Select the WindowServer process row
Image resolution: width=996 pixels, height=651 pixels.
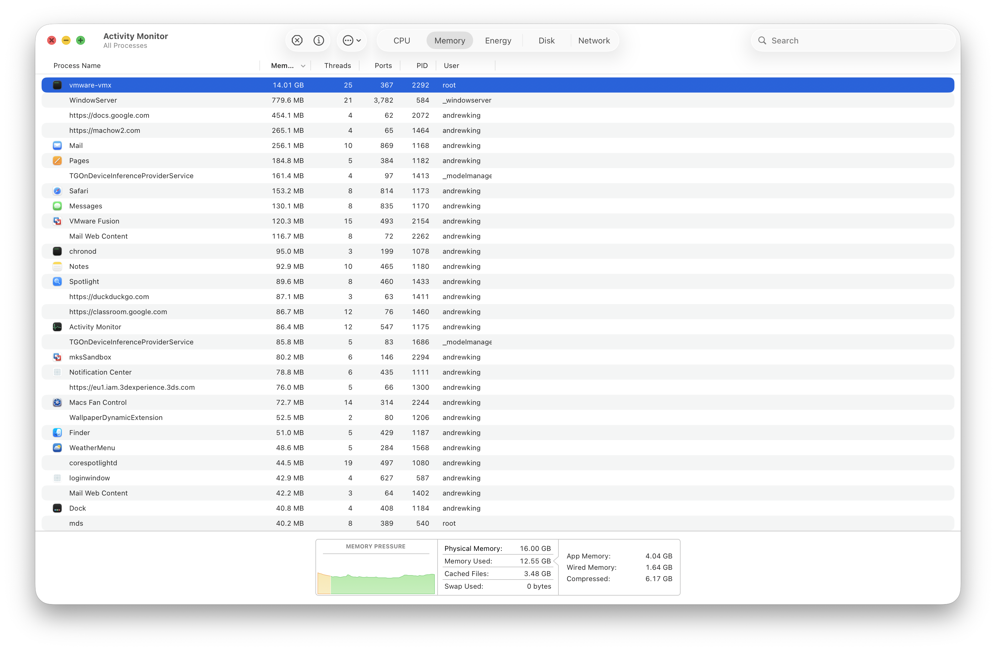tap(498, 100)
